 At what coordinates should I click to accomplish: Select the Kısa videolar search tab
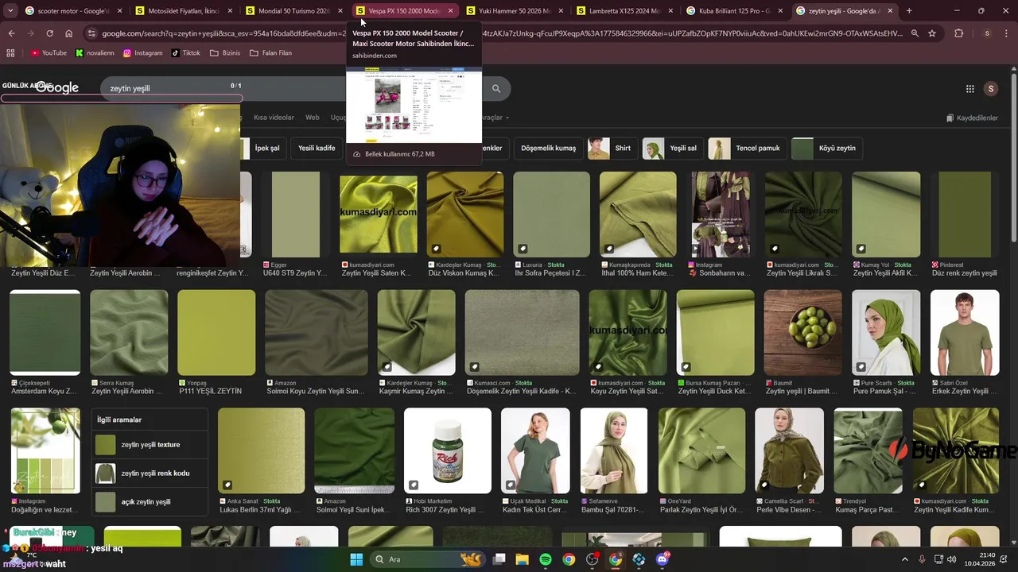point(274,118)
